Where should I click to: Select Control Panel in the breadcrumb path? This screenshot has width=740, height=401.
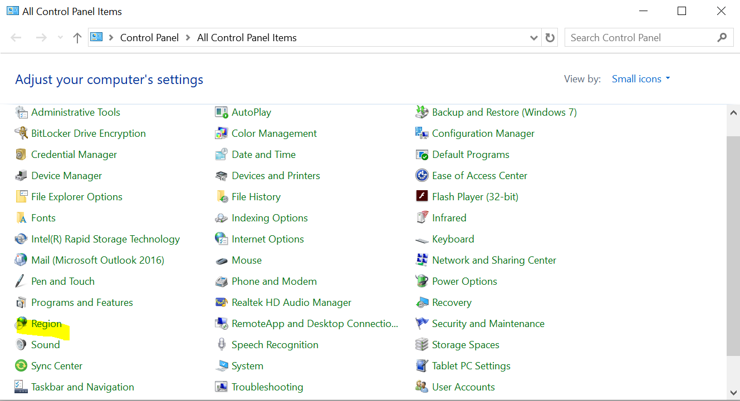coord(149,38)
